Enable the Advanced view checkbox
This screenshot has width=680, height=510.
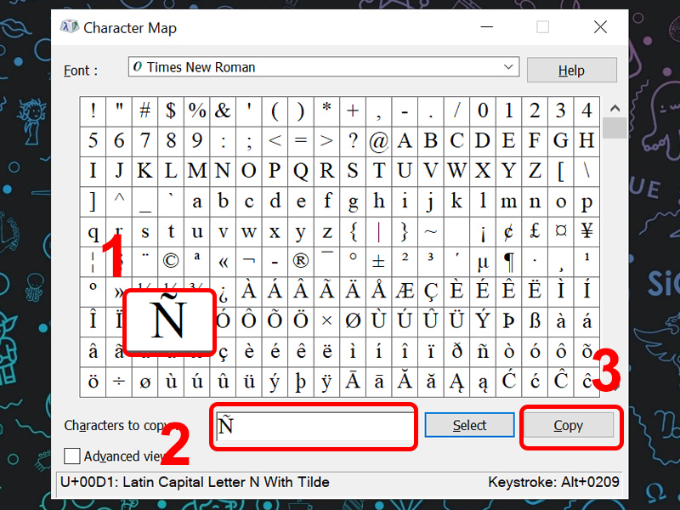pos(72,456)
